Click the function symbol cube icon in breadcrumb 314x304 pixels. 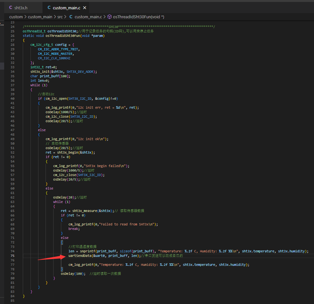109,17
